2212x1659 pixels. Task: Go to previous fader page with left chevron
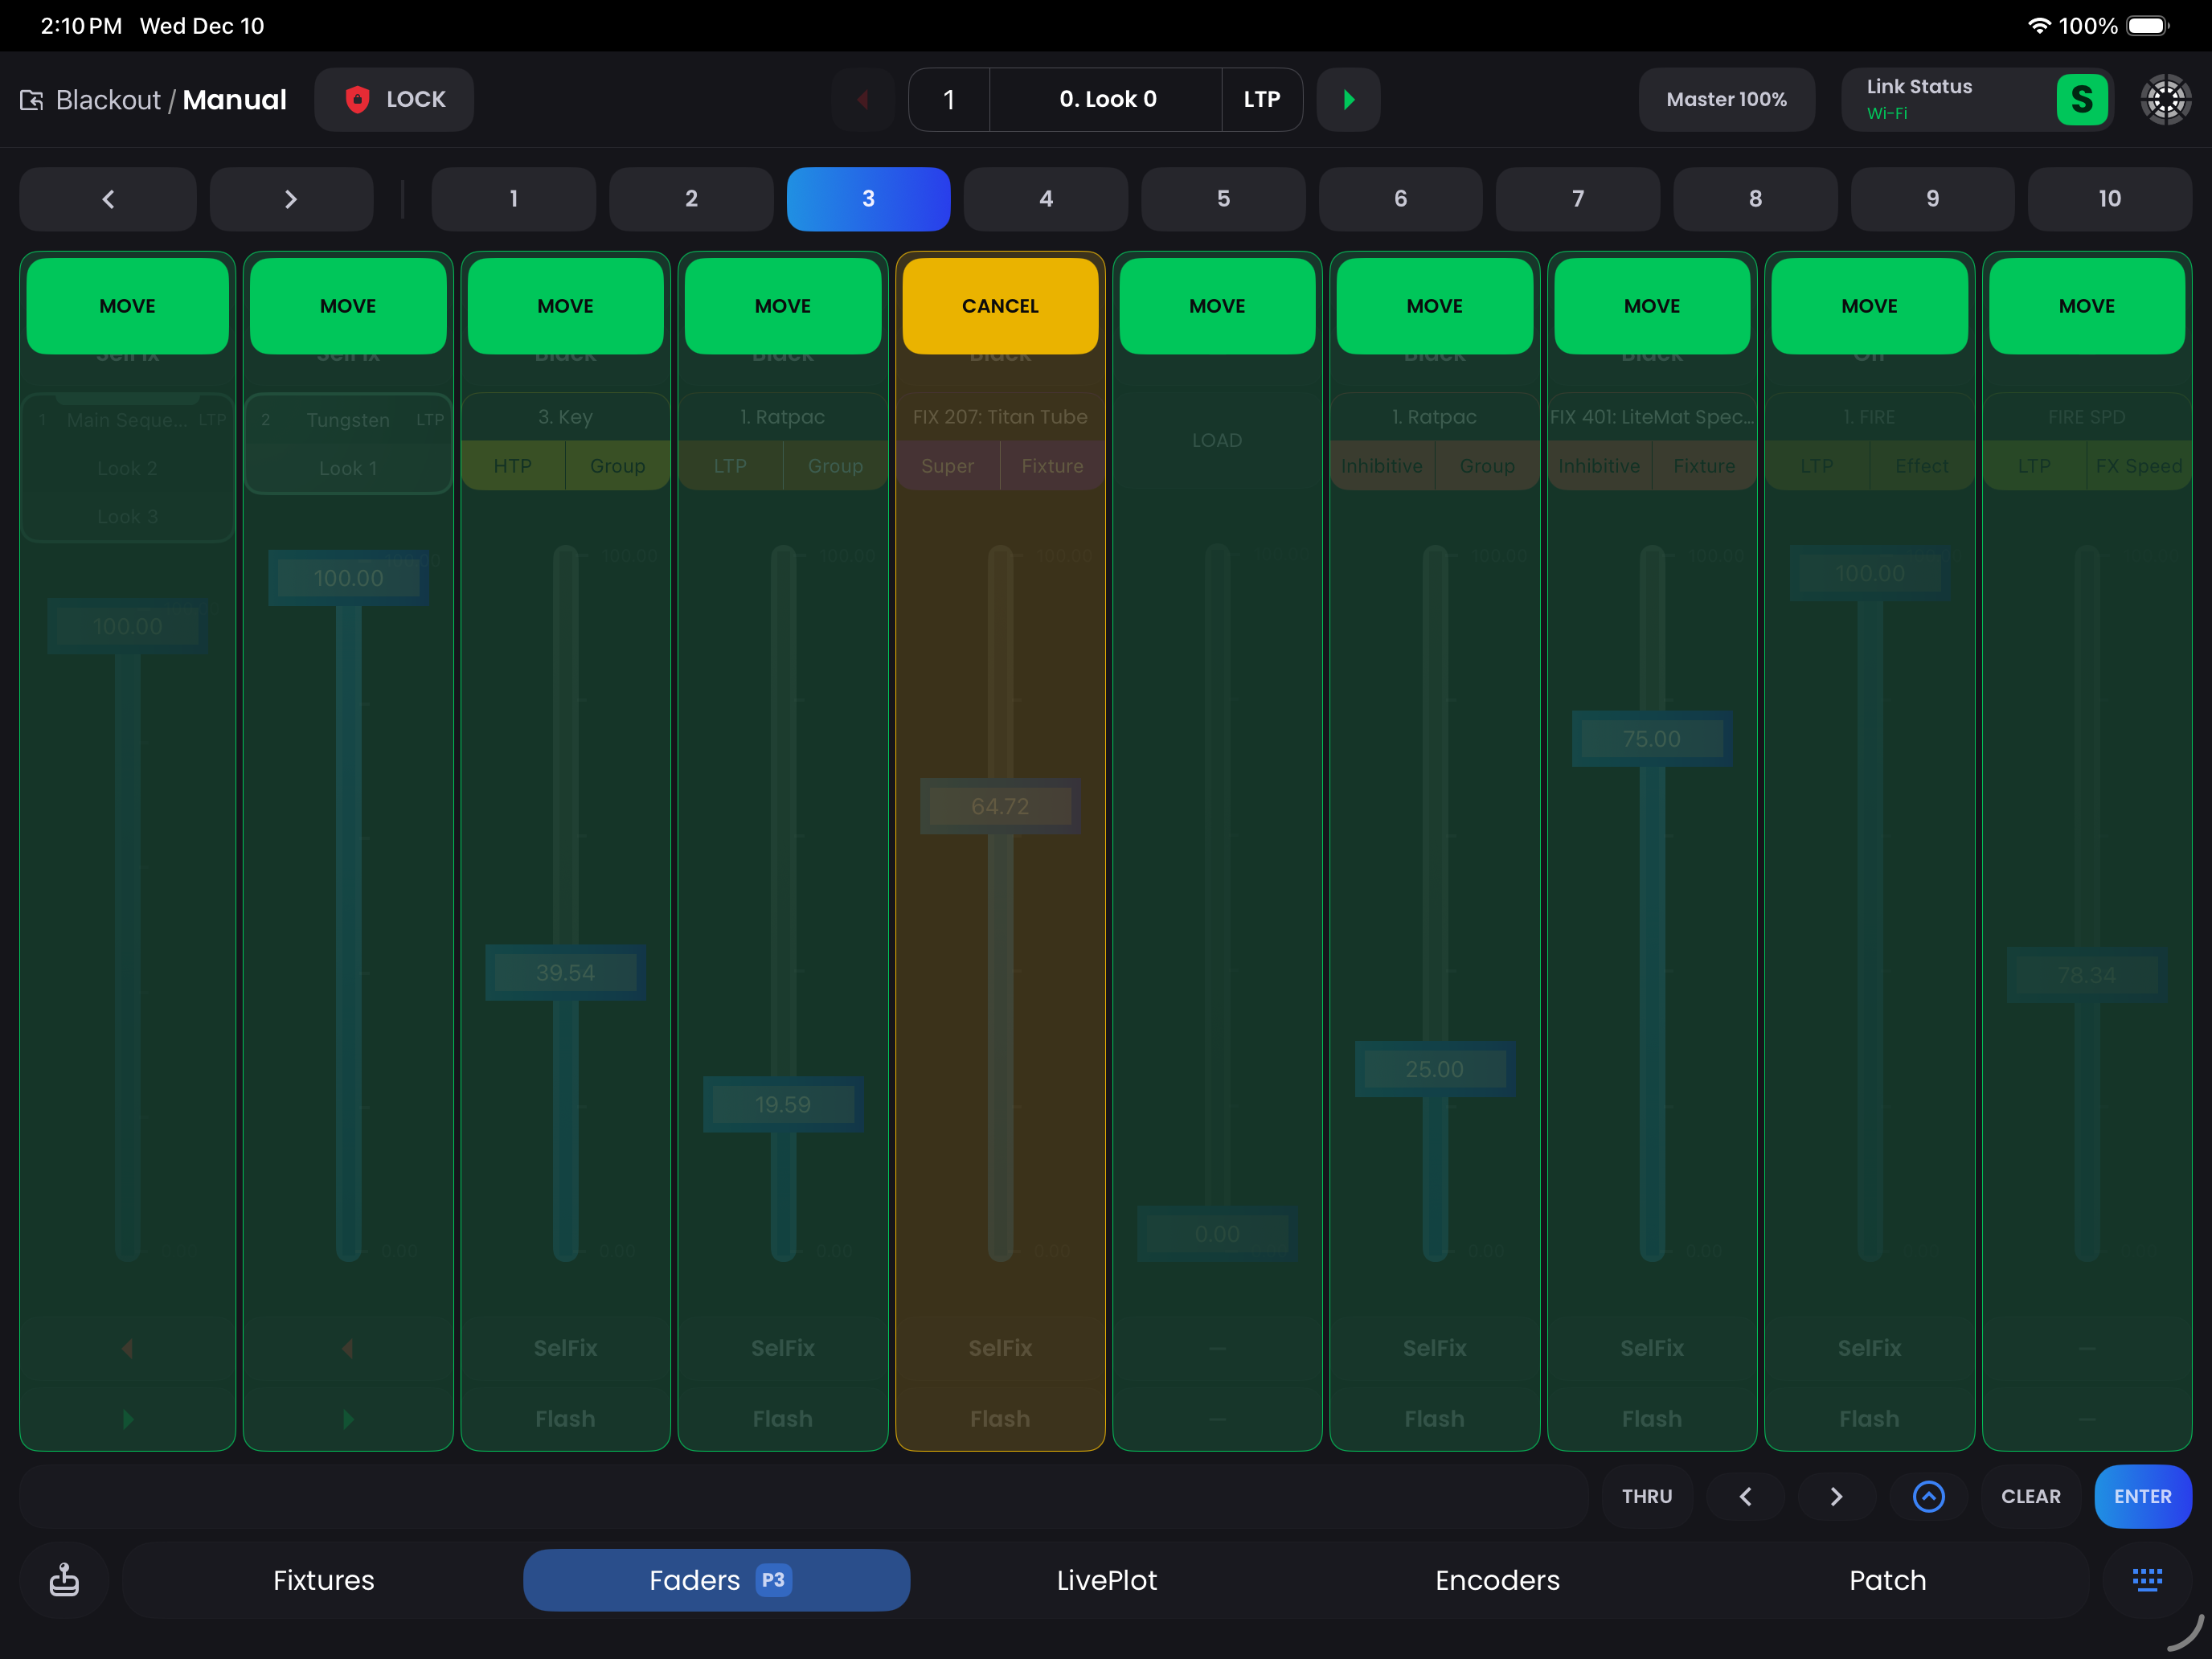coord(108,199)
